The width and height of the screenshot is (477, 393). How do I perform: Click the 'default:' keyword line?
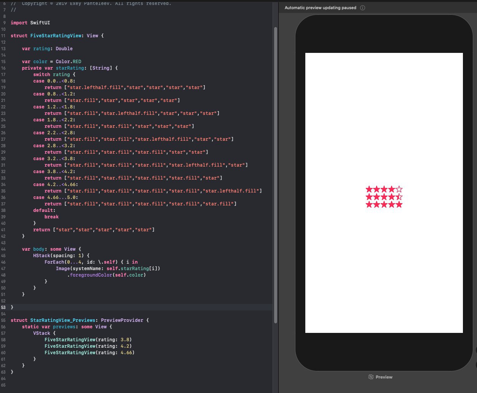pos(44,210)
